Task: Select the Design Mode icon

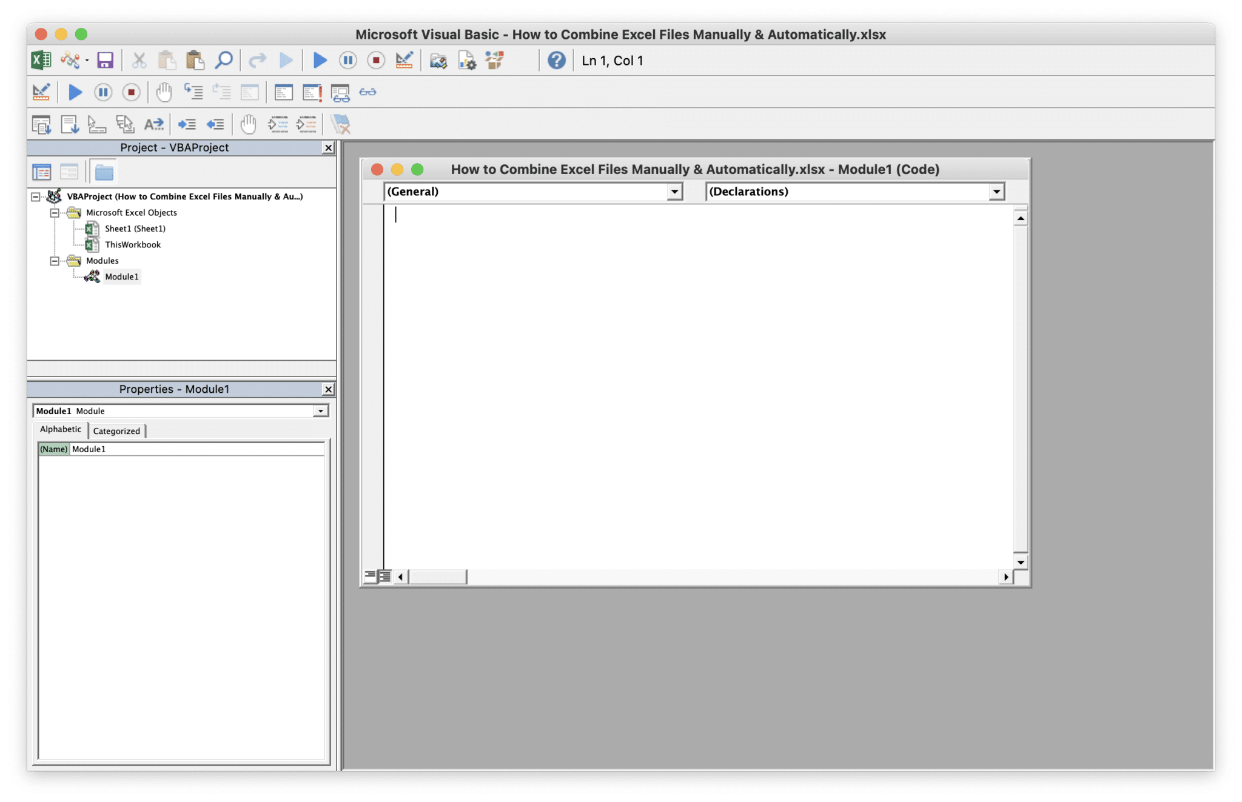Action: tap(405, 60)
